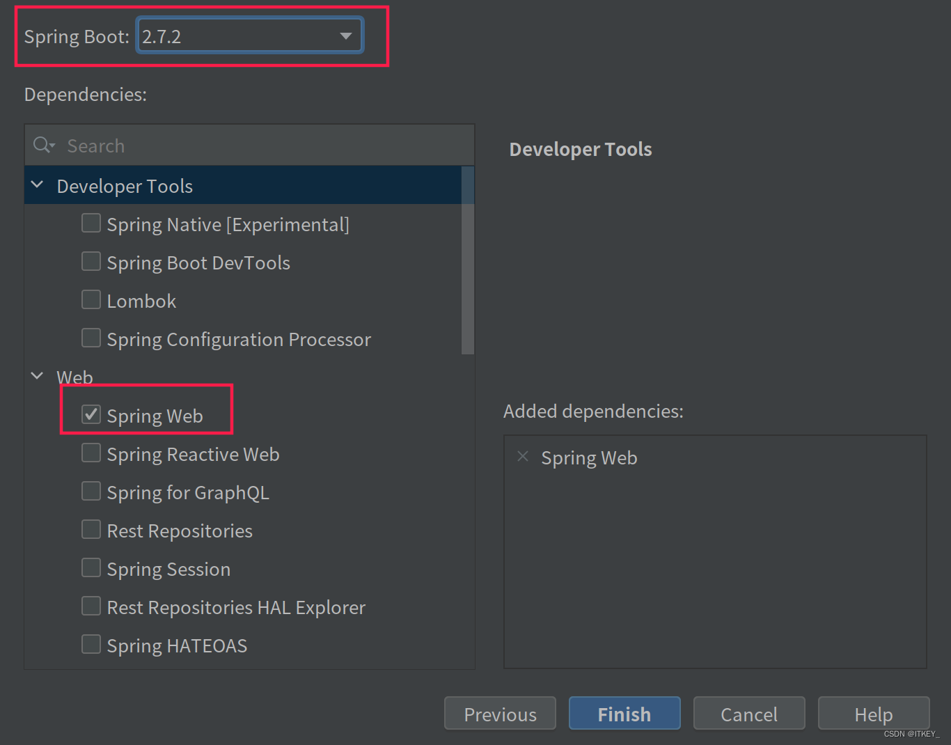Click the Lombok label text
The image size is (951, 745).
[x=141, y=301]
